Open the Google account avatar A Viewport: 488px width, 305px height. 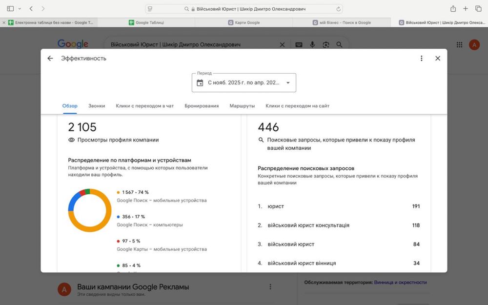click(474, 45)
